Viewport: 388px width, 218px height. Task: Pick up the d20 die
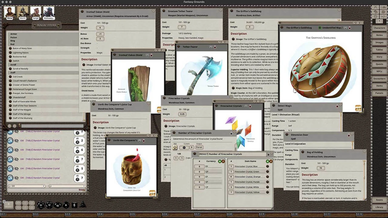click(x=41, y=205)
